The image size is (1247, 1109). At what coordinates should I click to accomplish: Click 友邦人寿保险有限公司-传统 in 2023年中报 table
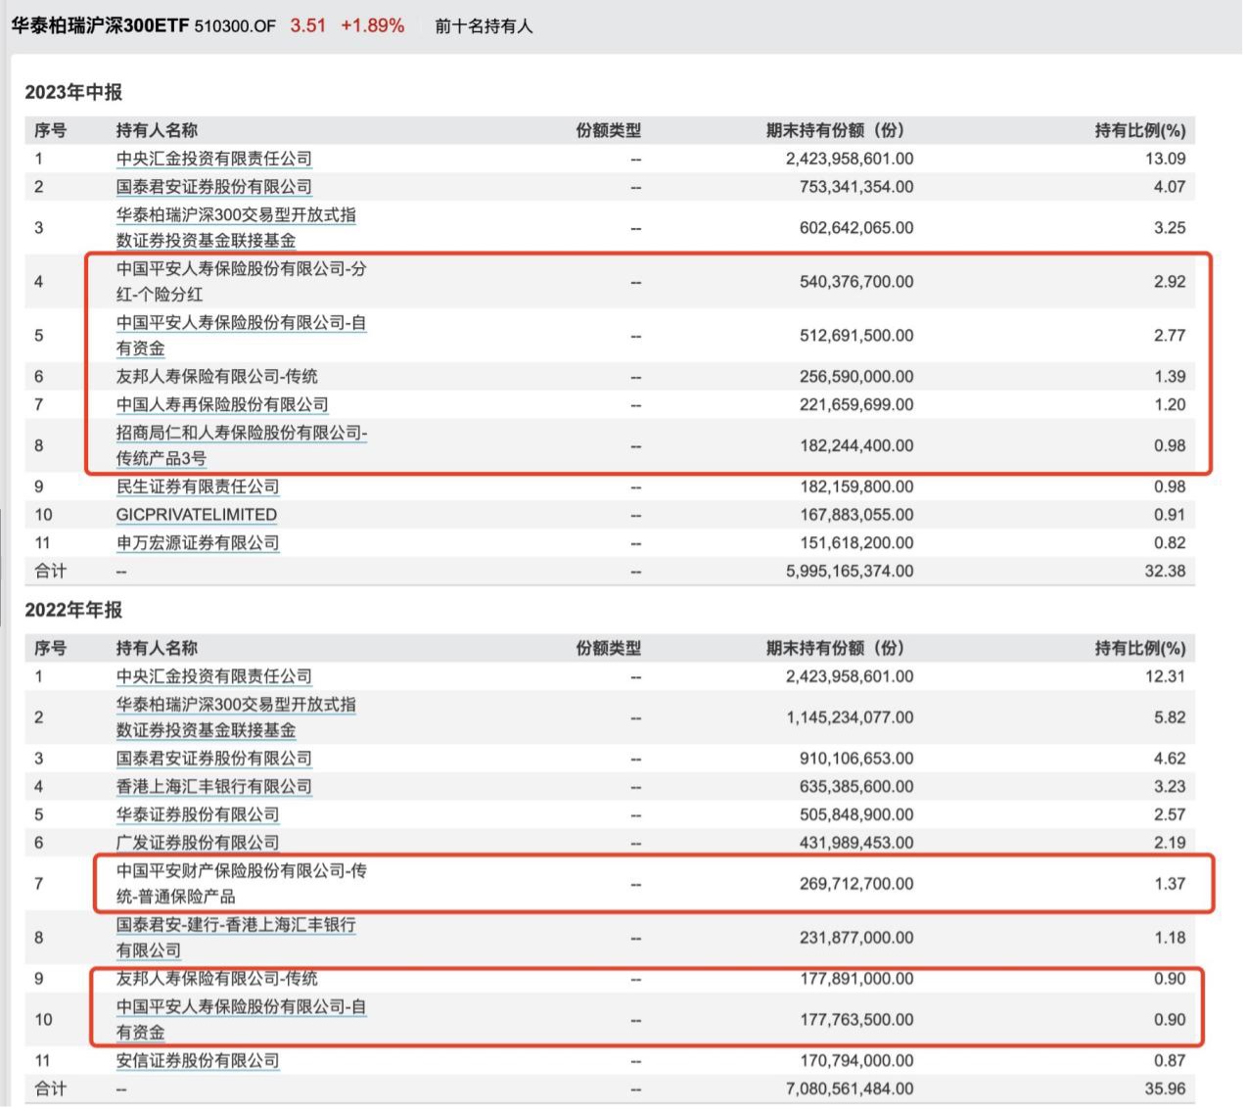coord(216,377)
